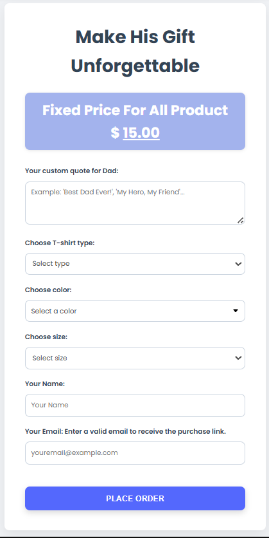Click the 'Your Email' instruction label

coord(125,431)
